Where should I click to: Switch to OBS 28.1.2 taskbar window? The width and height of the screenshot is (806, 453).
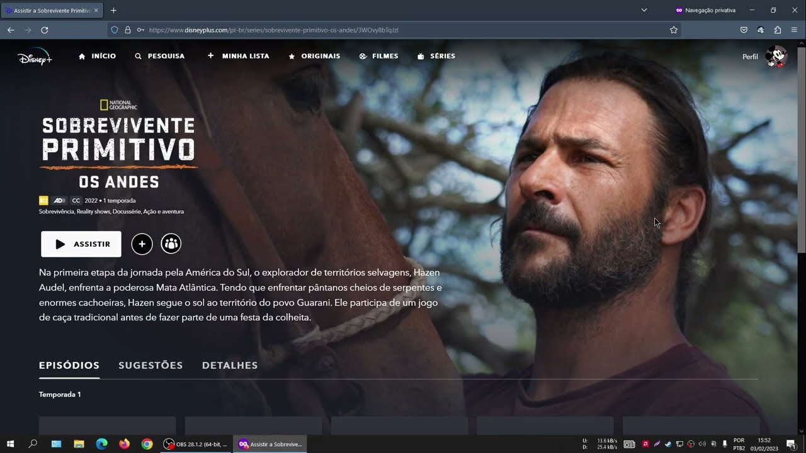195,444
